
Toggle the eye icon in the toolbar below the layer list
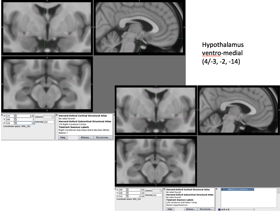[x=222, y=209]
